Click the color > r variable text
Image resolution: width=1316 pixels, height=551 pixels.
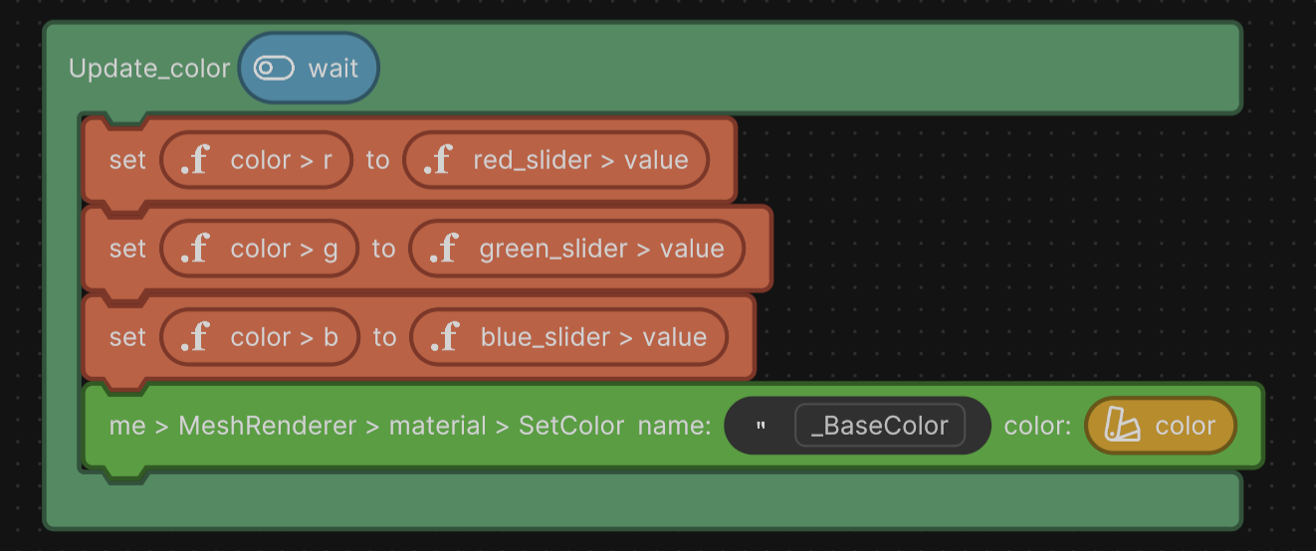pos(282,160)
